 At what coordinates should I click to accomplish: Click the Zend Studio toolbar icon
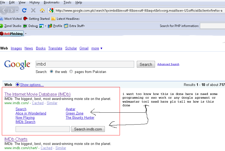(x=2, y=26)
